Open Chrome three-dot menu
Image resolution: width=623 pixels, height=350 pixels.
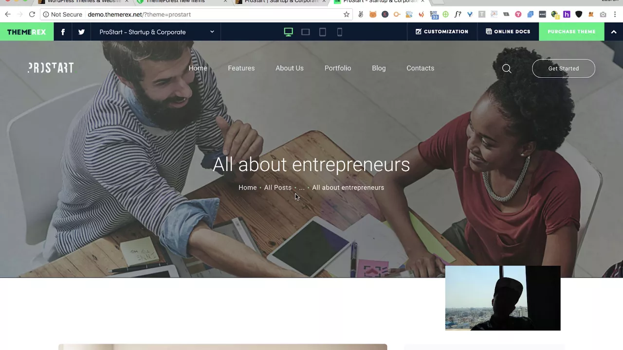tap(615, 15)
